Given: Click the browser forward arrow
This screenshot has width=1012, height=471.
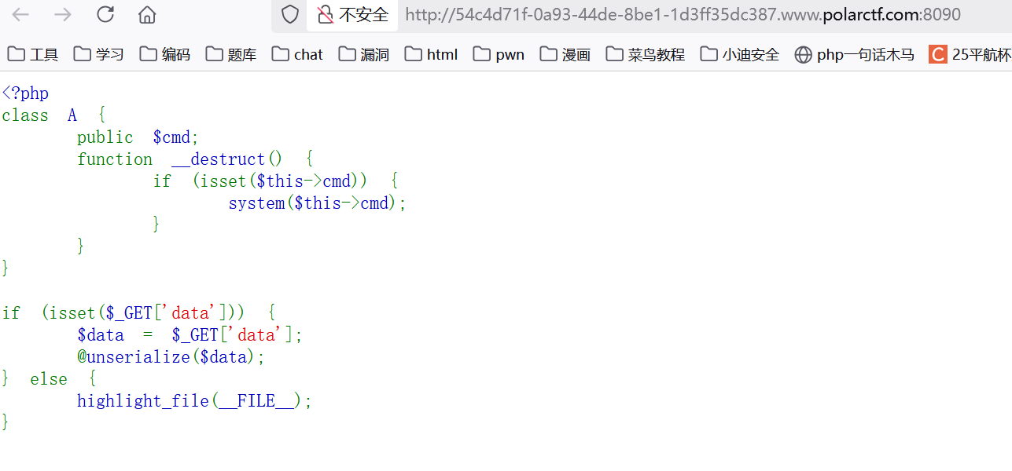Looking at the screenshot, I should [x=63, y=14].
